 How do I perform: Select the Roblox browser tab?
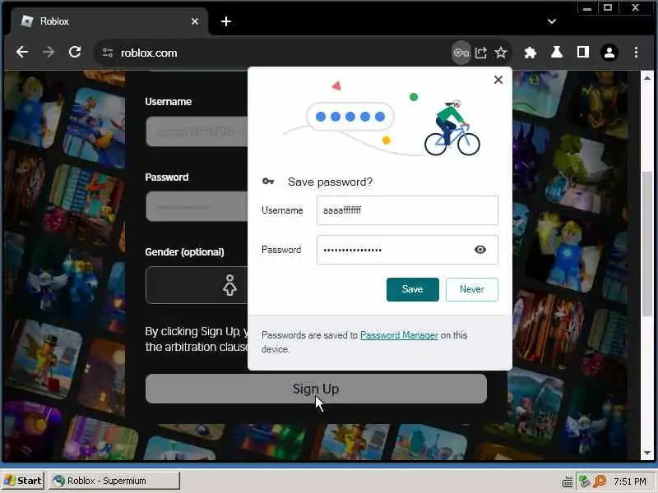pyautogui.click(x=109, y=21)
